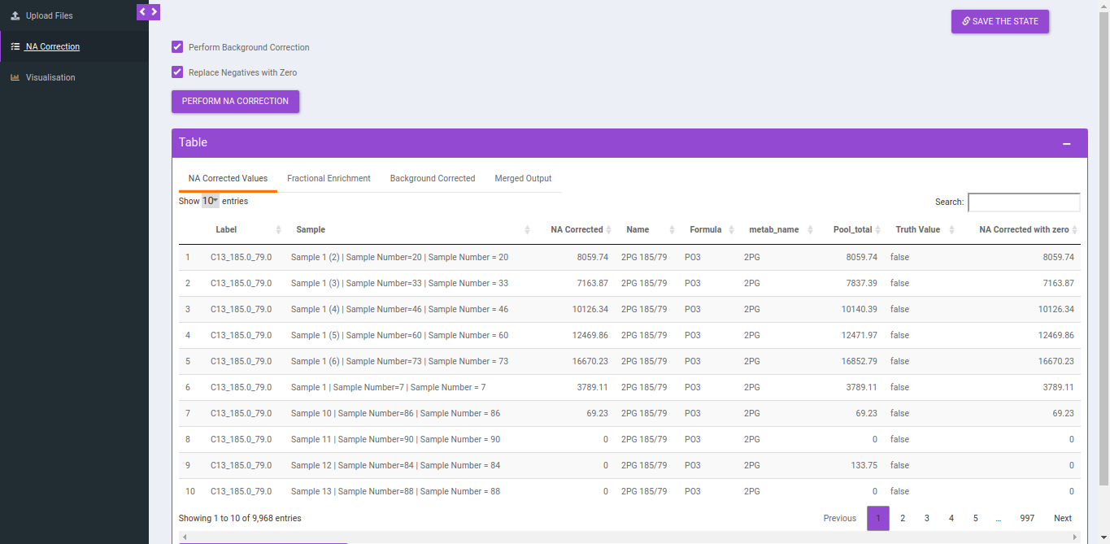Click the Pool_total value 133.75
This screenshot has height=544, width=1110.
tap(864, 466)
